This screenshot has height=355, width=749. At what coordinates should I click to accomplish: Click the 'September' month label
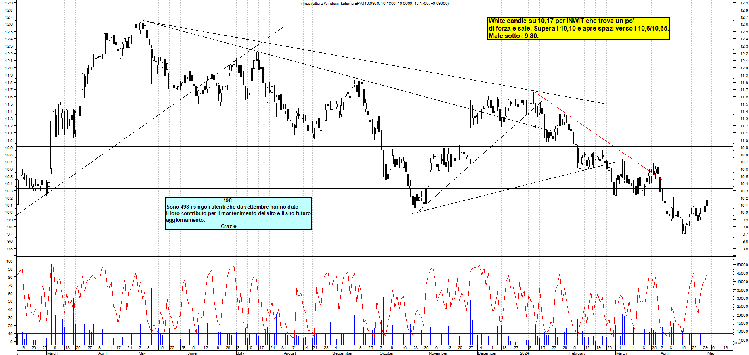[342, 353]
